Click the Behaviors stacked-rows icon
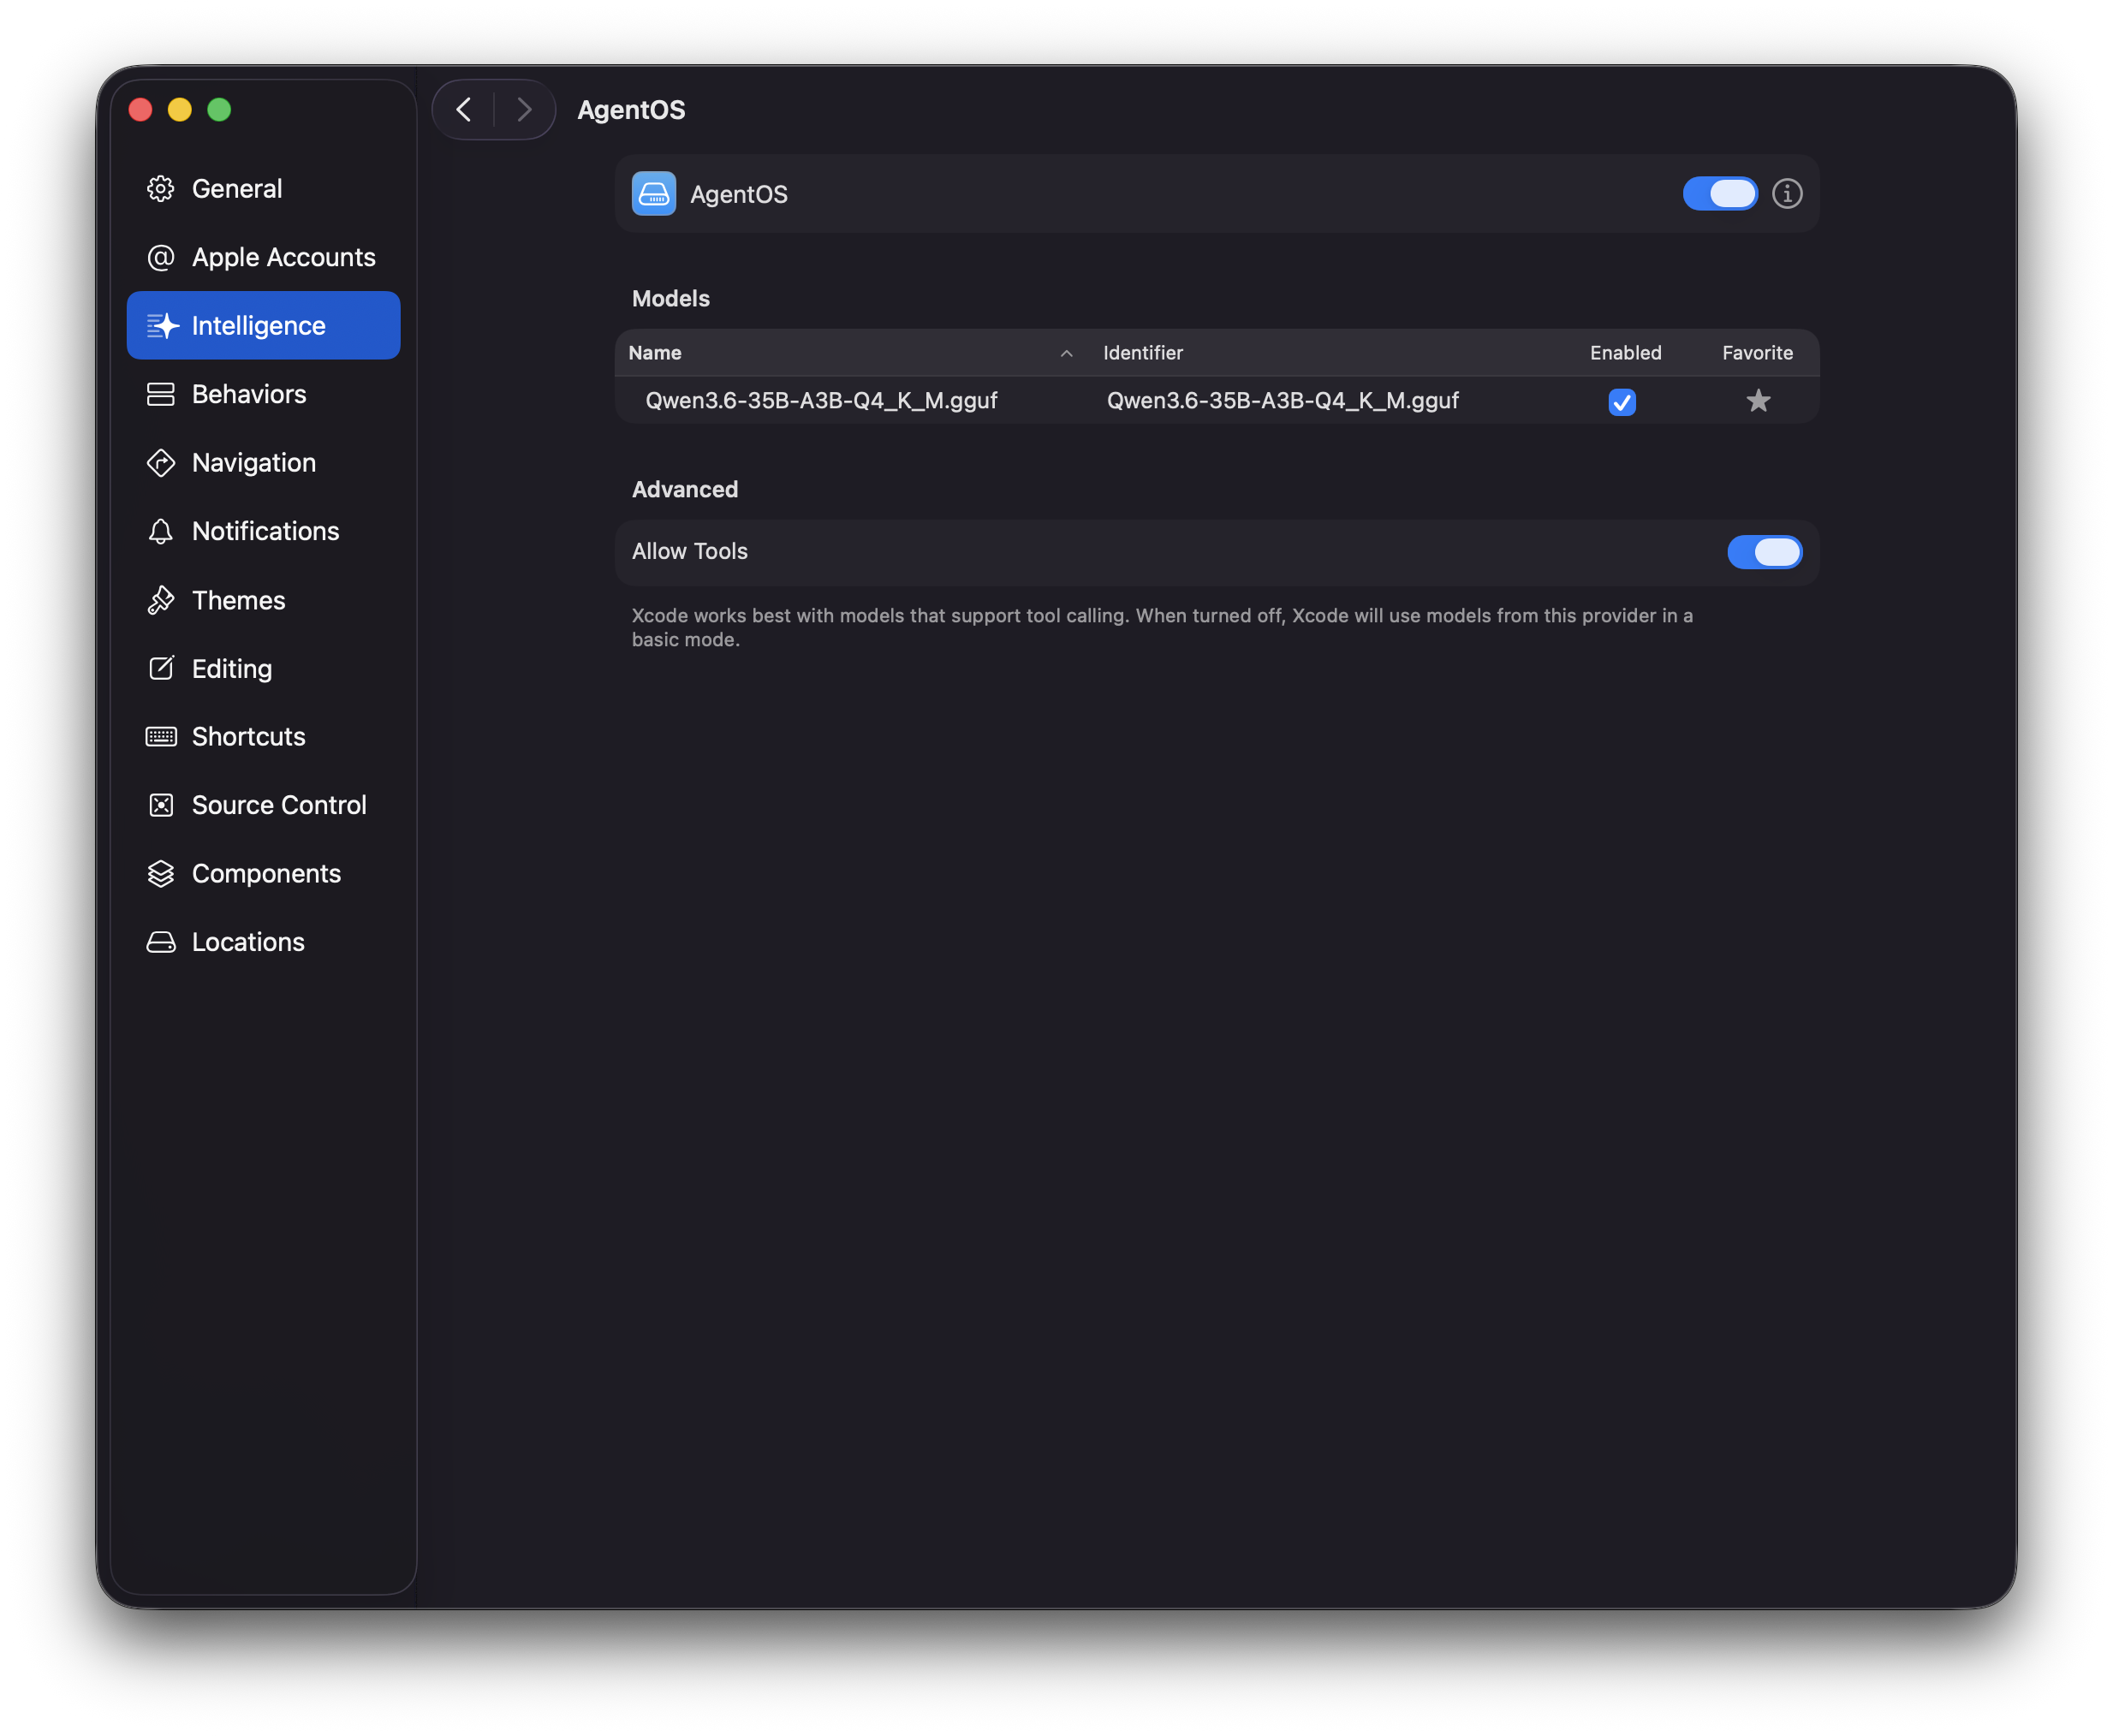2113x1736 pixels. pos(161,394)
